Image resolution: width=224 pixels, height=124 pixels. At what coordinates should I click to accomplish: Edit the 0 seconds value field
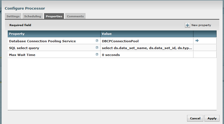pyautogui.click(x=147, y=55)
